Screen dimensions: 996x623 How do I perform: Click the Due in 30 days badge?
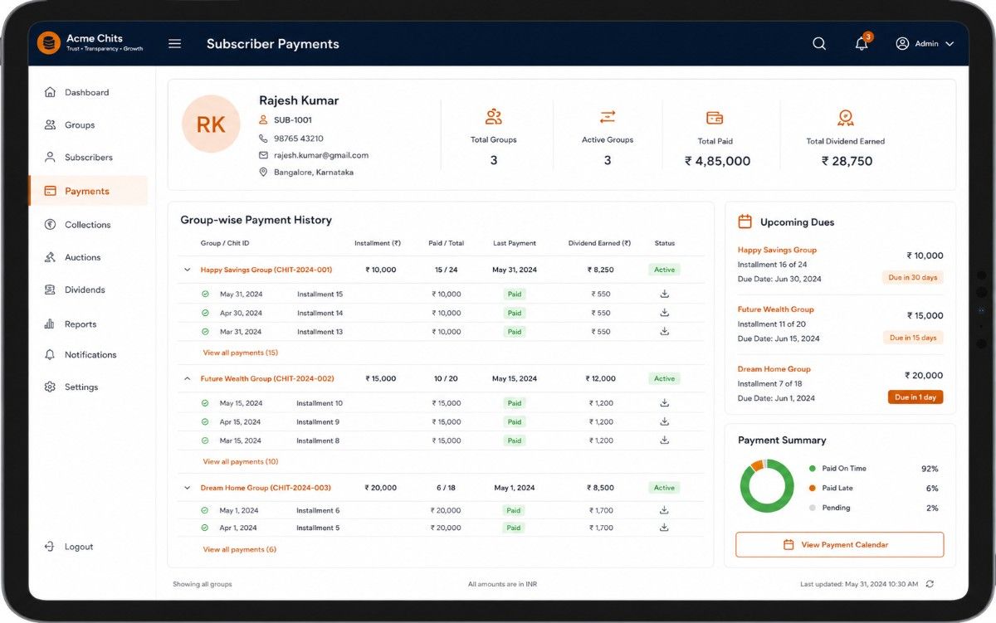tap(913, 277)
